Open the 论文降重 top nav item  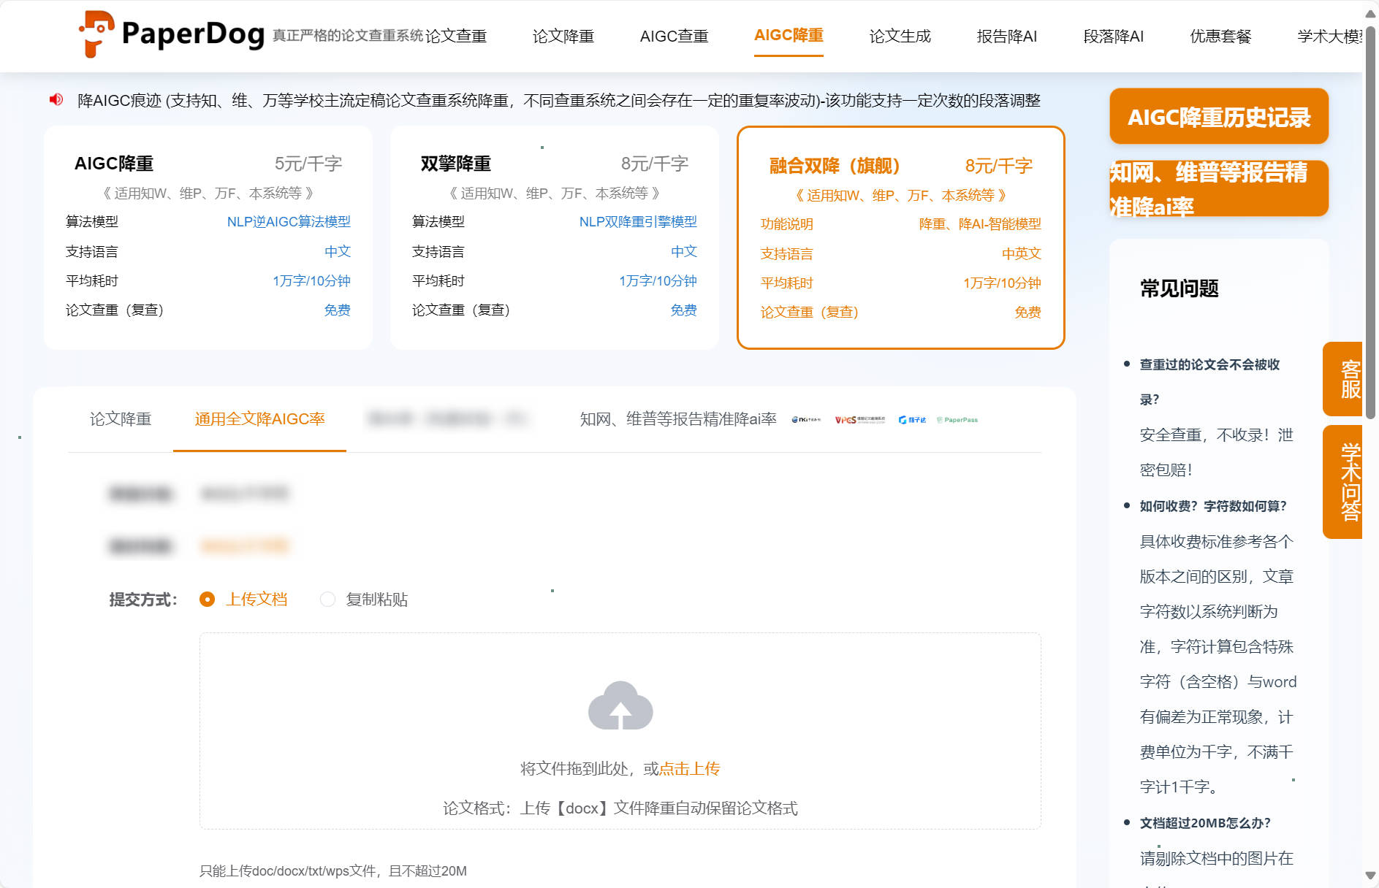(563, 36)
